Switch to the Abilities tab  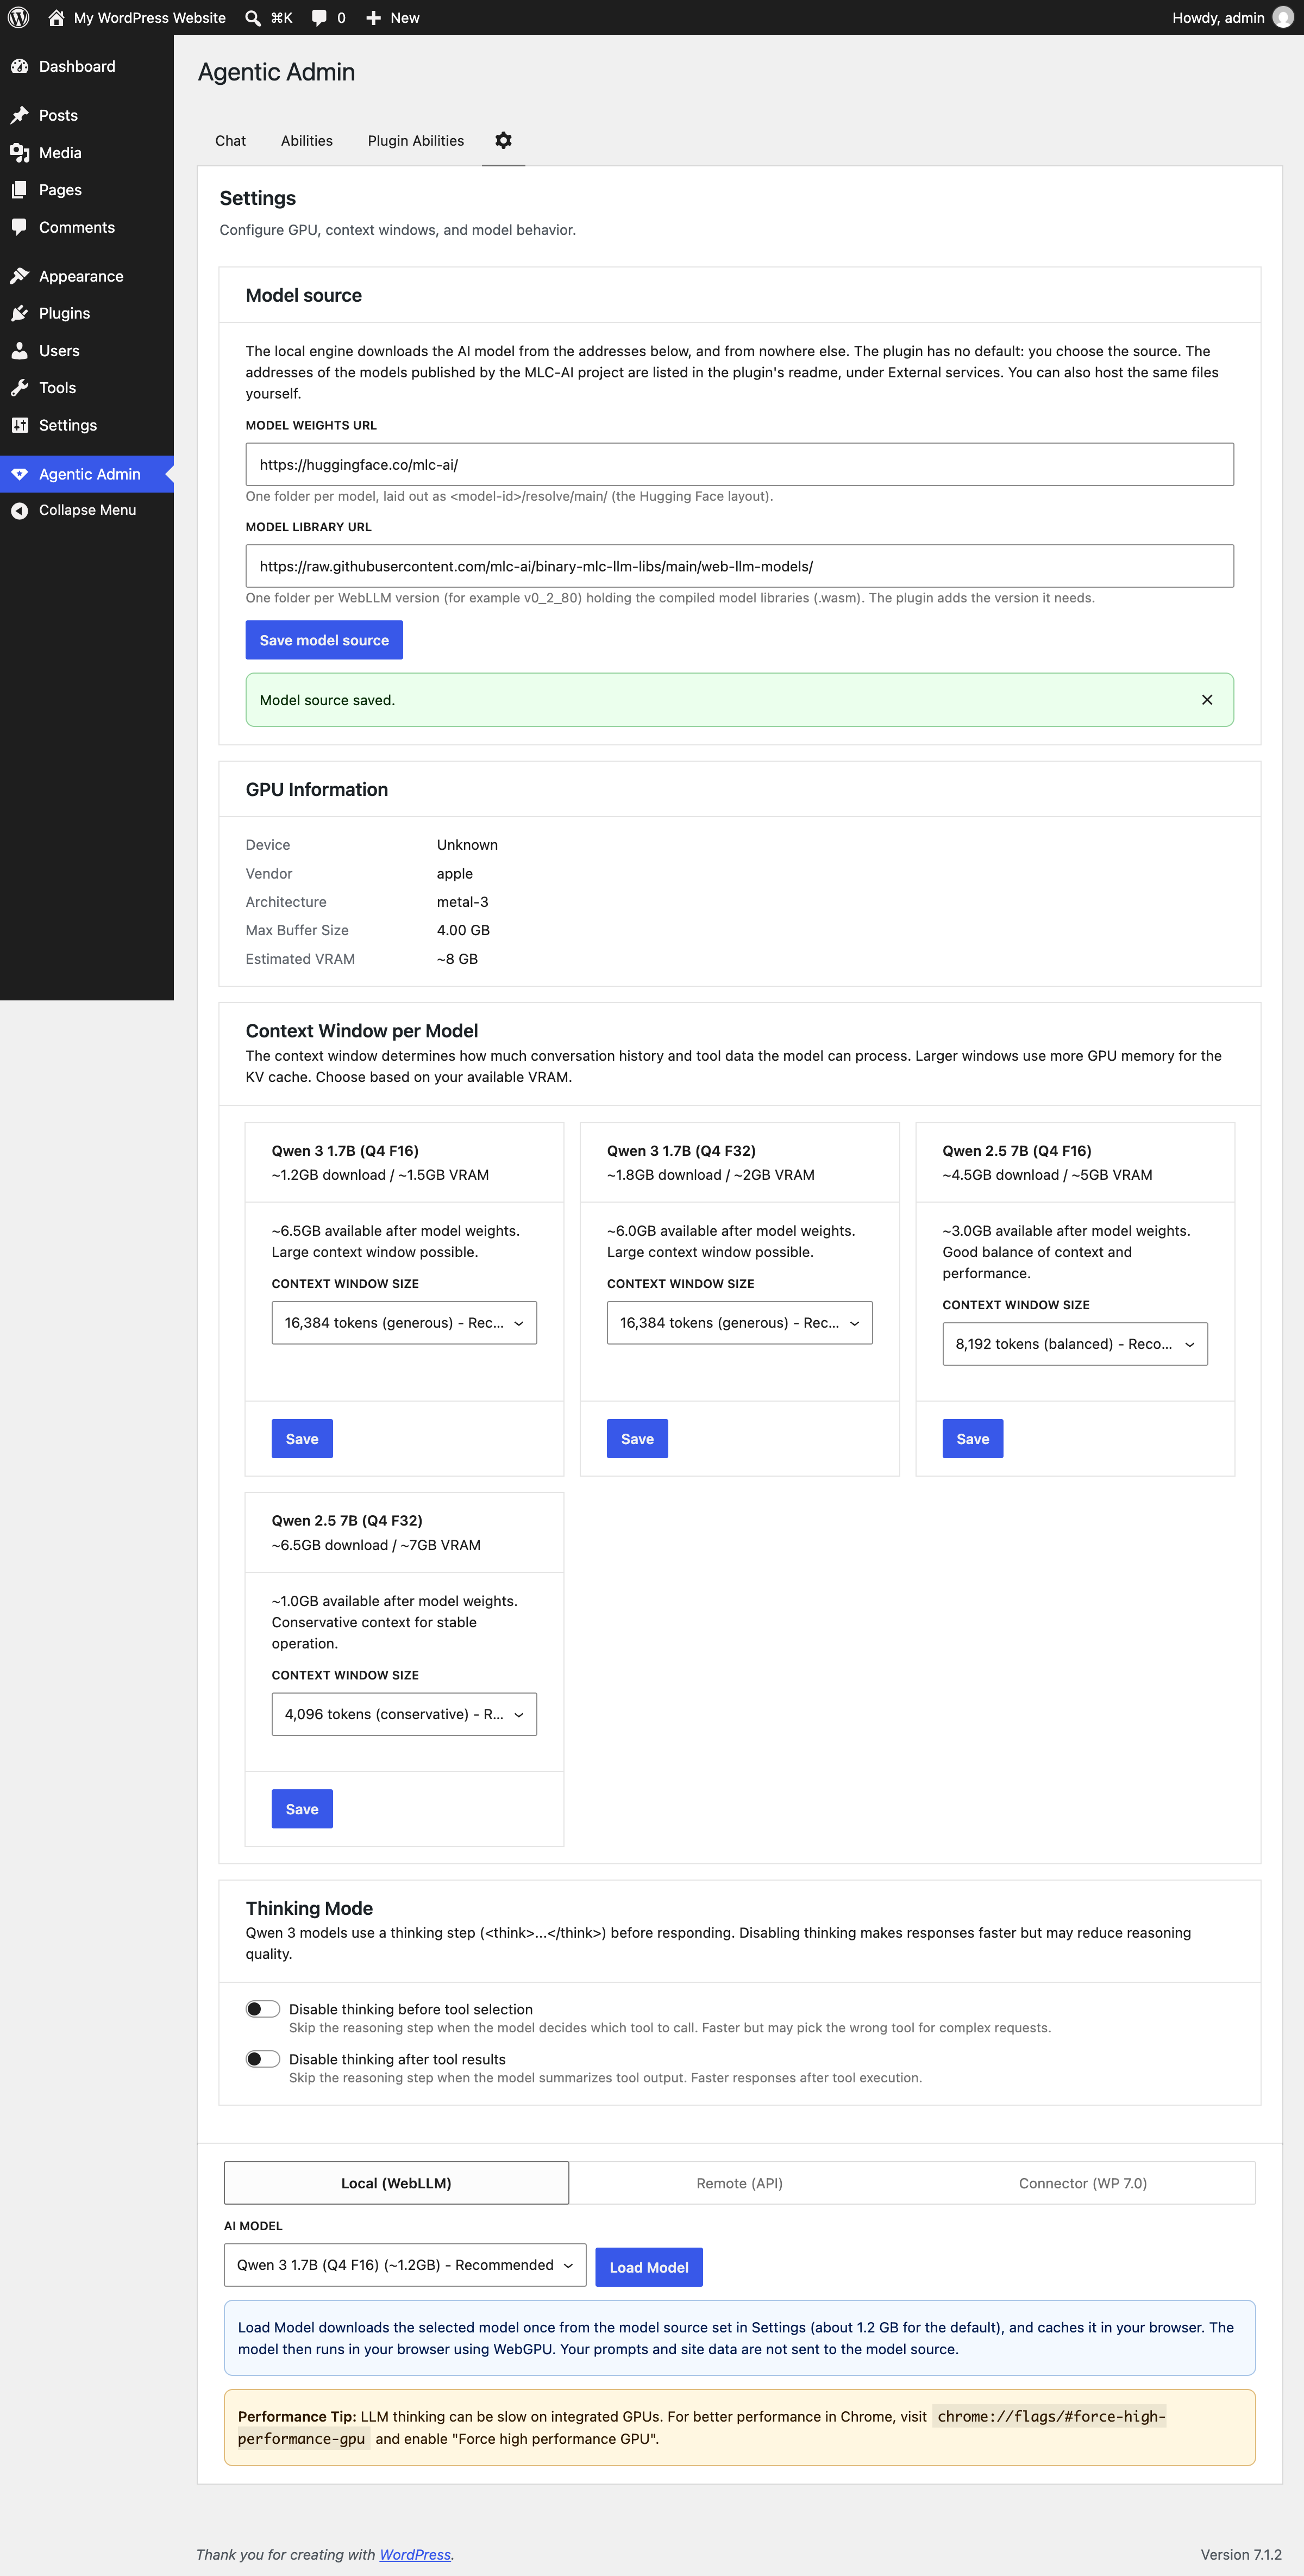coord(307,140)
